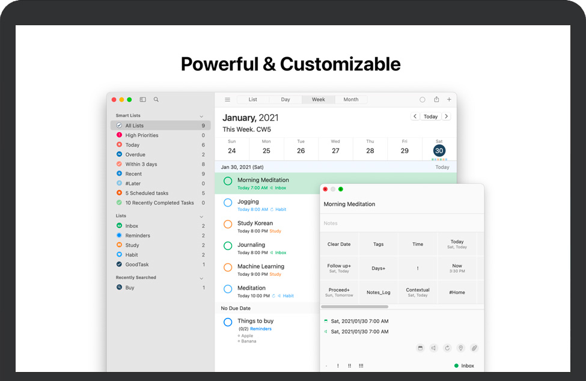Open the GoodTask list
The image size is (586, 381).
click(x=160, y=264)
